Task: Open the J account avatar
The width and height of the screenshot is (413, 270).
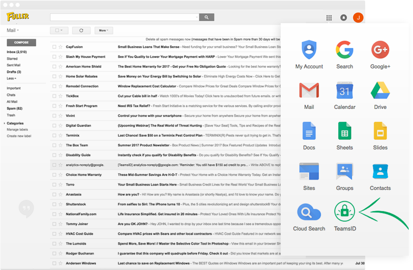Action: click(358, 18)
